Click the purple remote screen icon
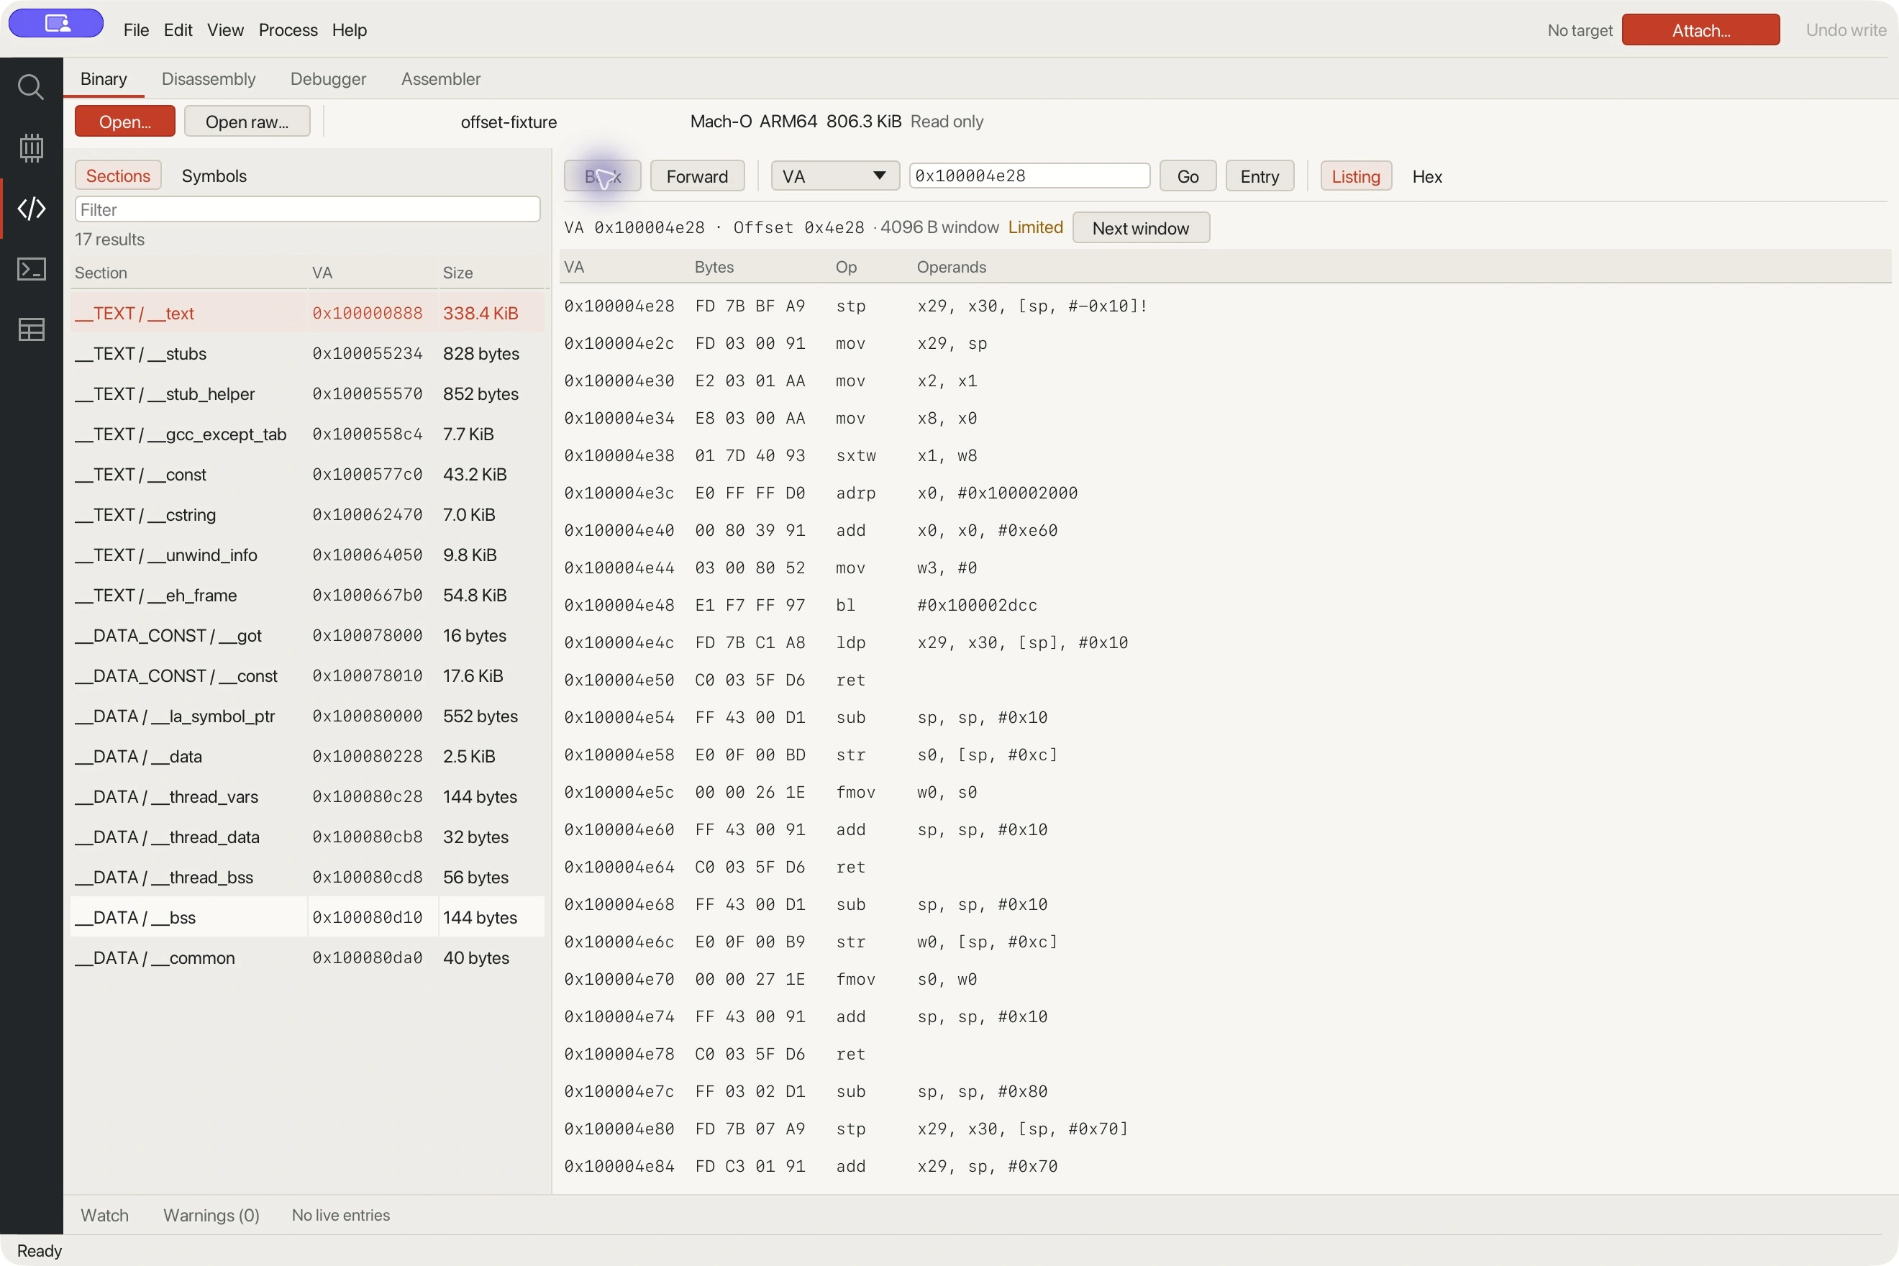 pos(55,24)
